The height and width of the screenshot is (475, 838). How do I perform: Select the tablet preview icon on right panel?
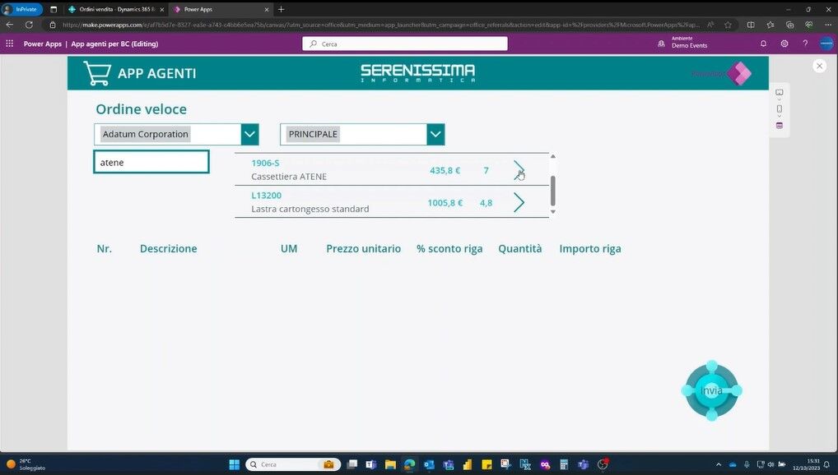point(779,92)
